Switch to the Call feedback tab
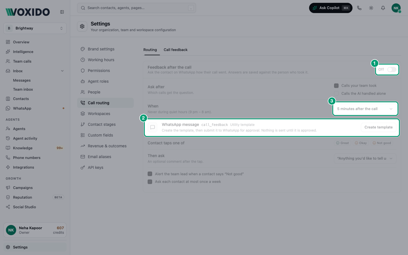Viewport: 408px width, 255px height. click(176, 50)
